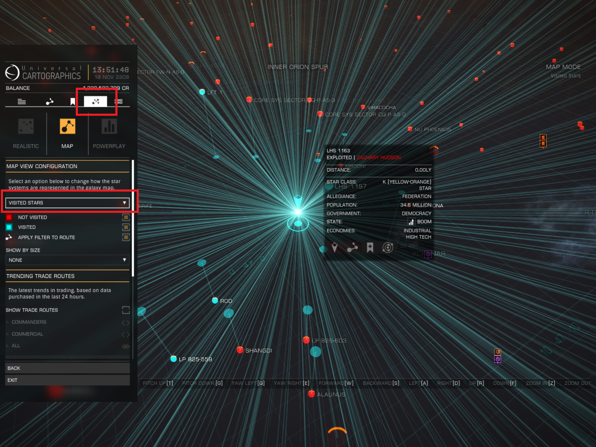Click the red Not Visited color swatch
Image resolution: width=596 pixels, height=447 pixels.
pyautogui.click(x=9, y=217)
